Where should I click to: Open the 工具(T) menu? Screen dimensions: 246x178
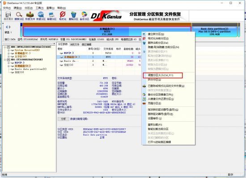[x=39, y=8]
